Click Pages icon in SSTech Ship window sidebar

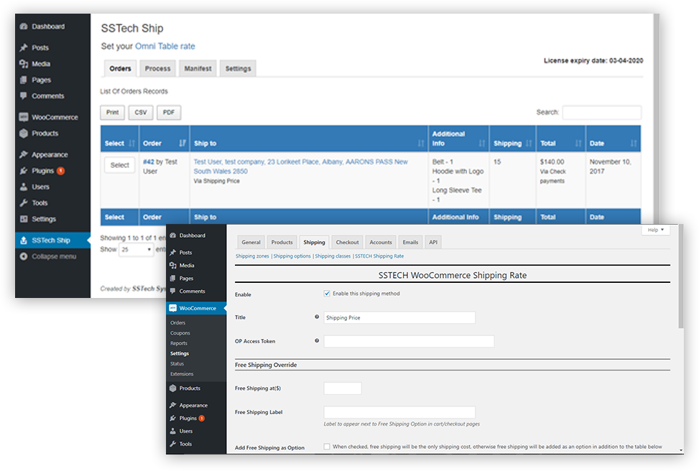[24, 80]
